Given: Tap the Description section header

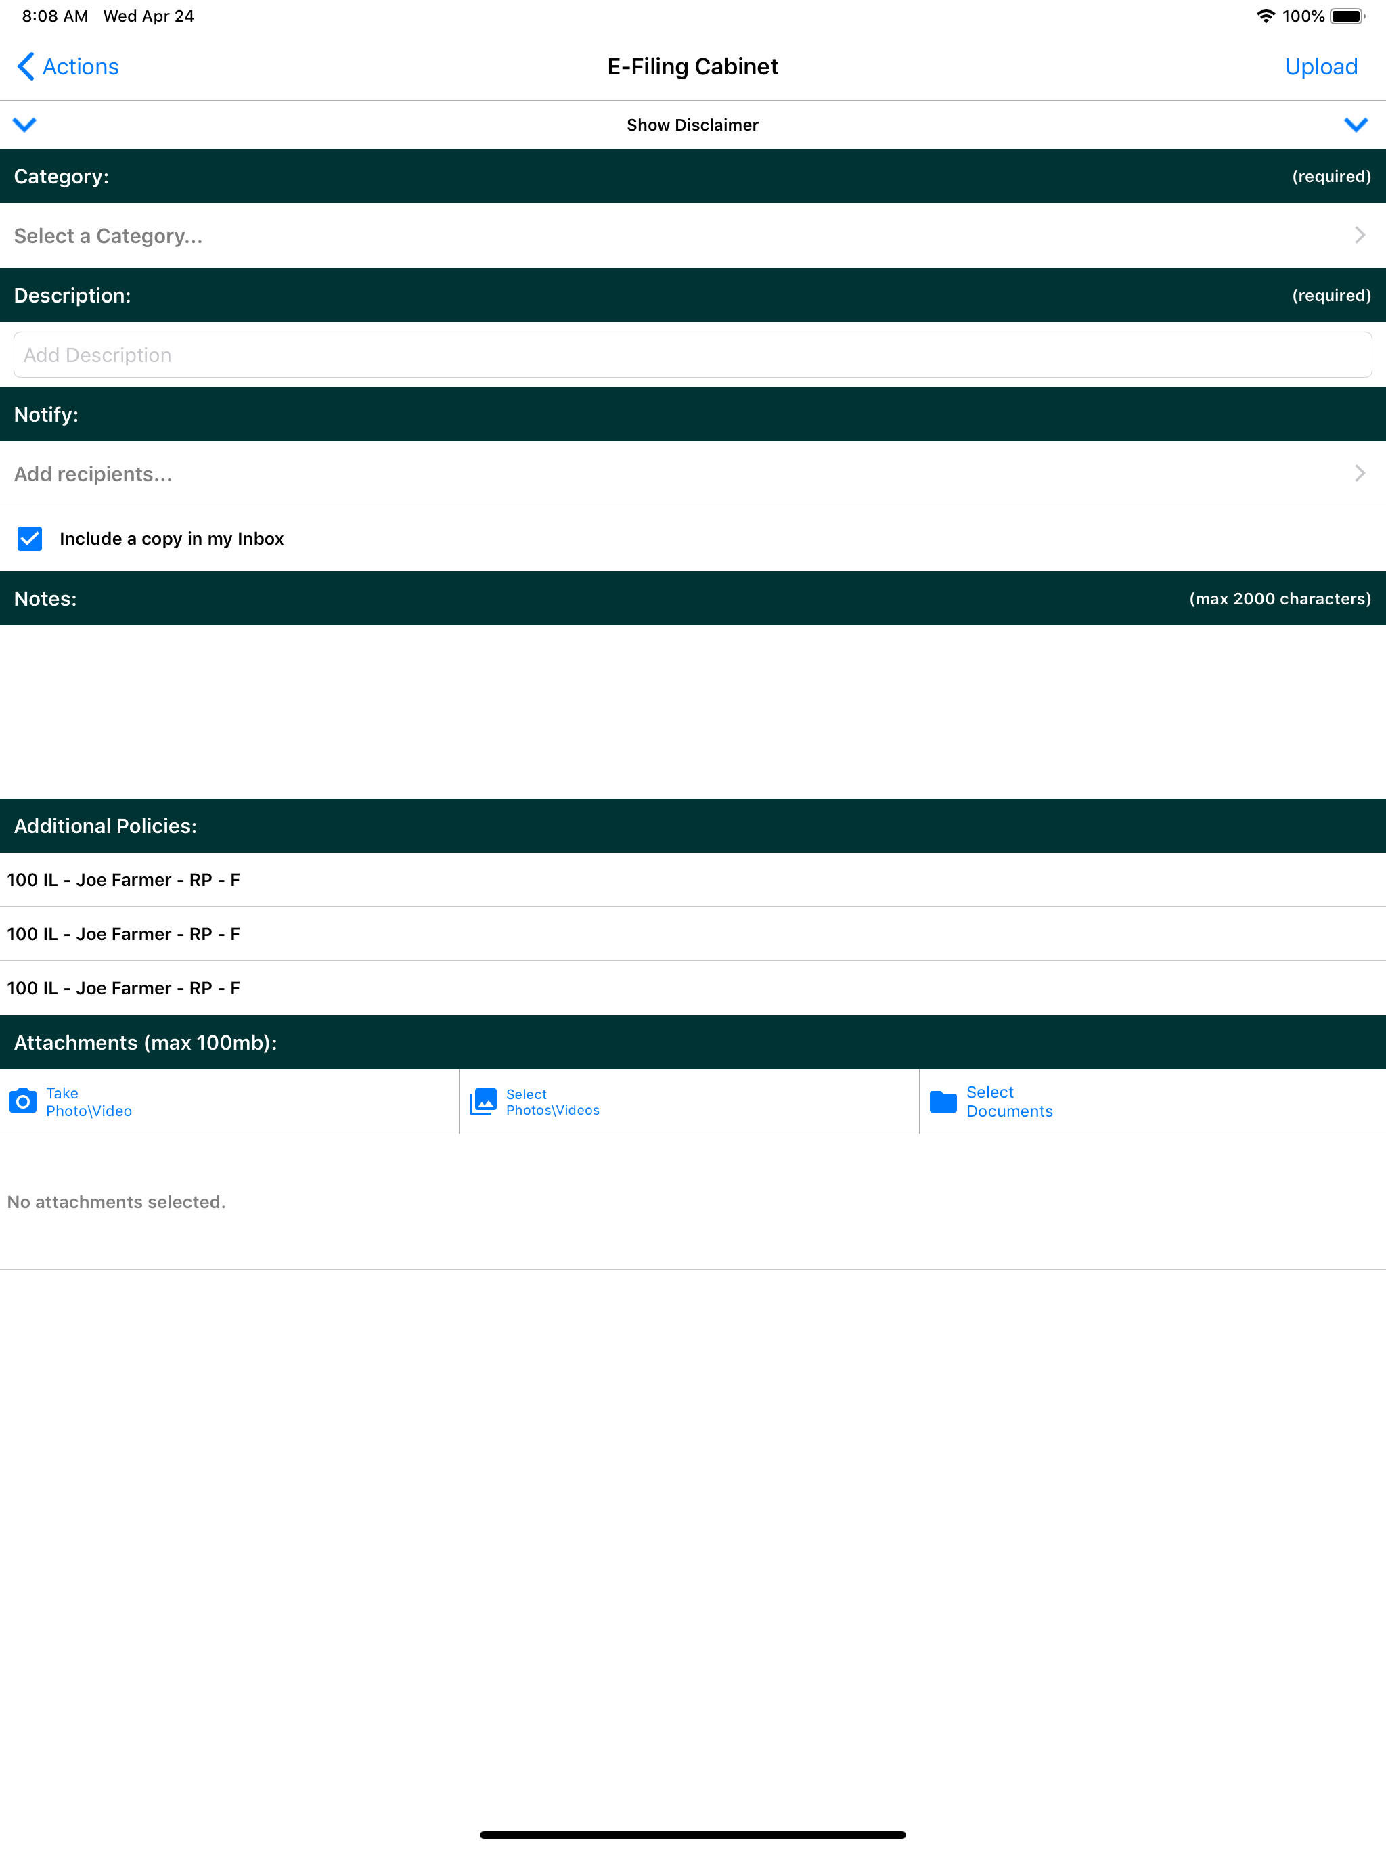Looking at the screenshot, I should tap(693, 295).
